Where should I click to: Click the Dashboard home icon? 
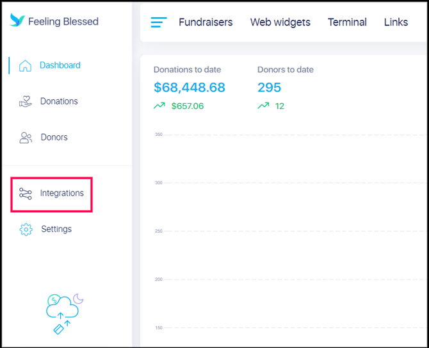(25, 66)
